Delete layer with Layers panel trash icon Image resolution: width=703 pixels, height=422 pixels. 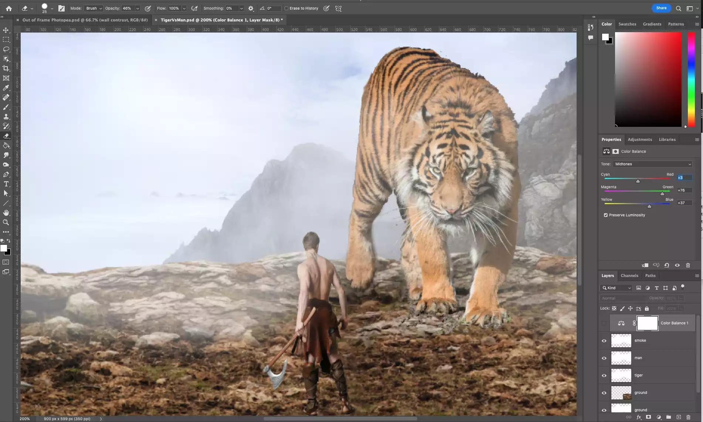point(688,417)
